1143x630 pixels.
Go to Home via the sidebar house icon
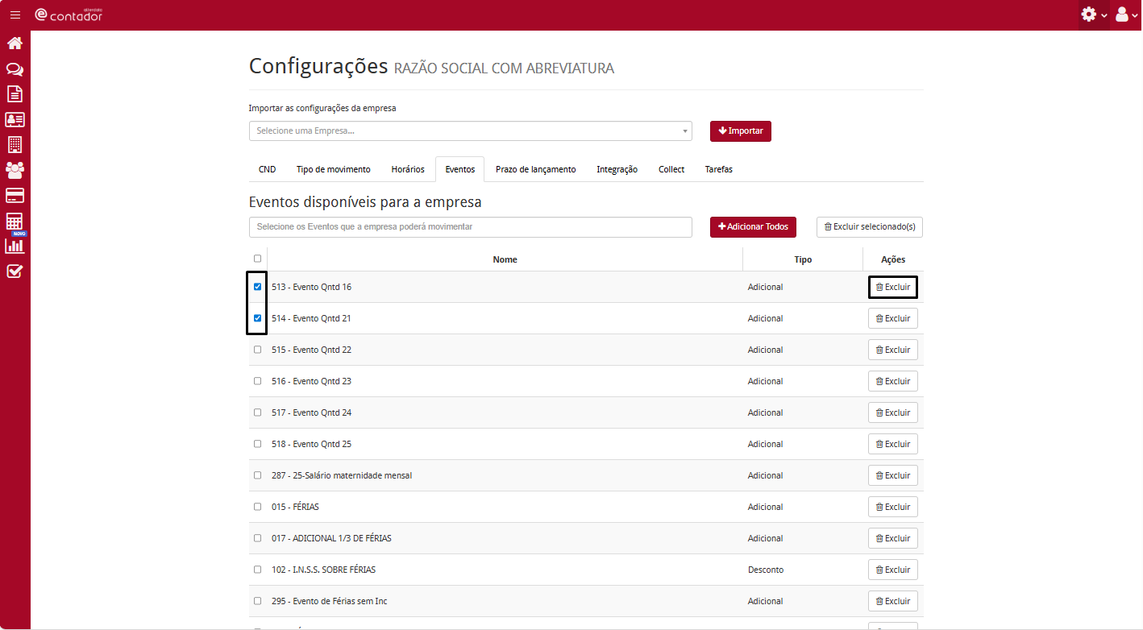[15, 44]
